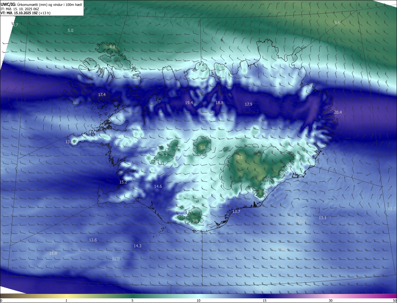Viewport: 397px width, 303px height.
Task: Click the colour scale tick labelled 50
Action: [395, 301]
